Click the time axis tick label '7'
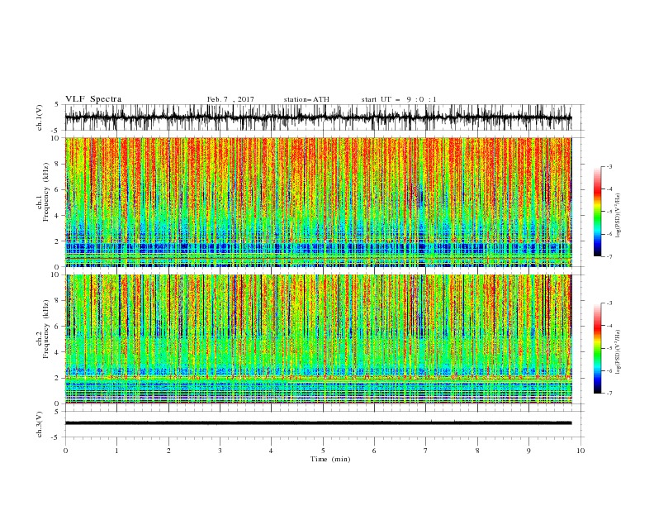Image resolution: width=654 pixels, height=506 pixels. pyautogui.click(x=426, y=451)
